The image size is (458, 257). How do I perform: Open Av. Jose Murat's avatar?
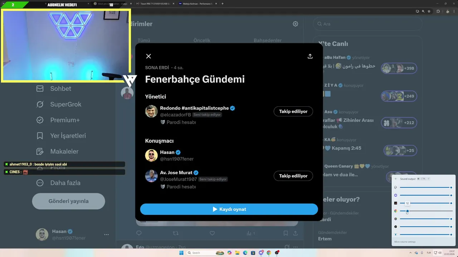coord(151,176)
